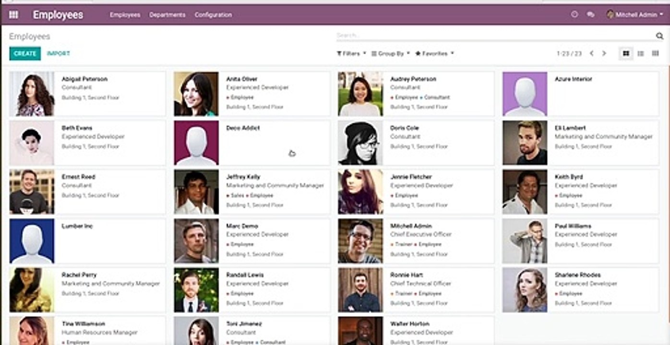Select the Eli Lambert name
Viewport: 670px width, 345px height.
(570, 128)
